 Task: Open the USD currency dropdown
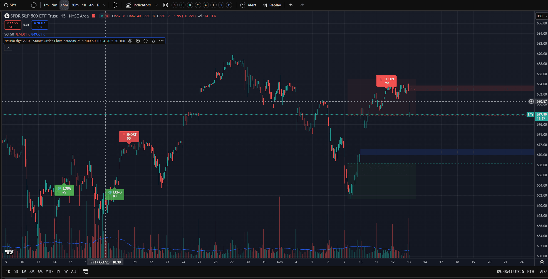[541, 16]
